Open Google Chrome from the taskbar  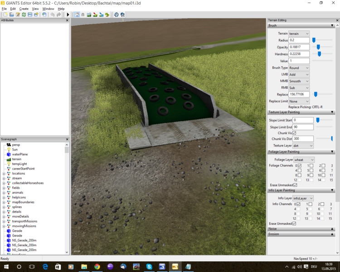click(x=97, y=267)
